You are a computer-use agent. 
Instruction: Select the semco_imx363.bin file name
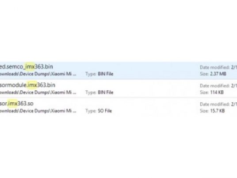tap(26, 66)
